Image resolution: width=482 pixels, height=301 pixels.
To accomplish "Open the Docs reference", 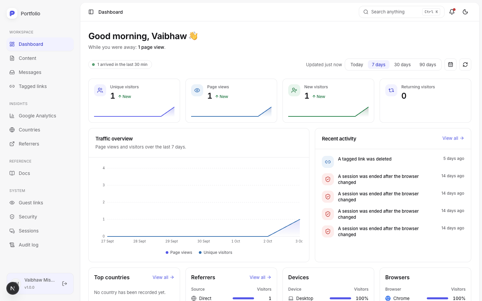I will [x=40, y=173].
